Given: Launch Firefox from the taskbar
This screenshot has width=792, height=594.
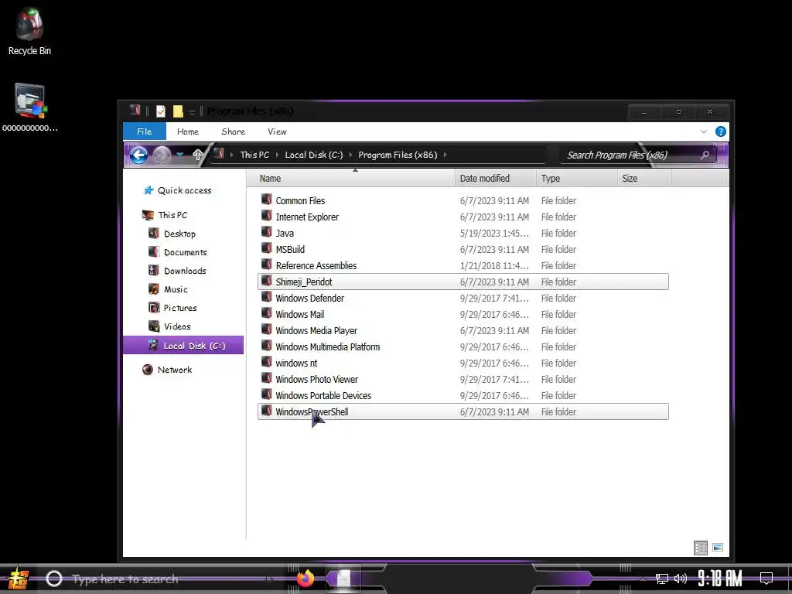Looking at the screenshot, I should [305, 579].
